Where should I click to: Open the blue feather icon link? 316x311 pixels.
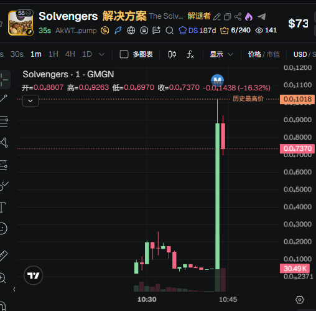pyautogui.click(x=118, y=31)
